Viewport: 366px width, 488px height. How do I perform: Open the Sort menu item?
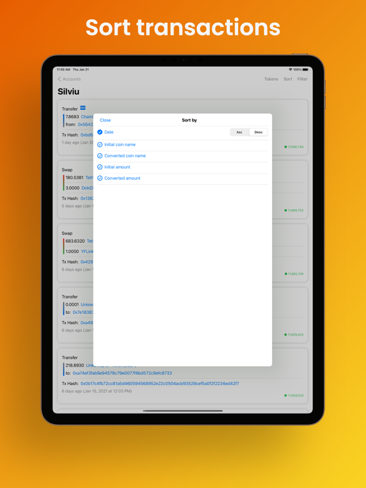tap(288, 79)
